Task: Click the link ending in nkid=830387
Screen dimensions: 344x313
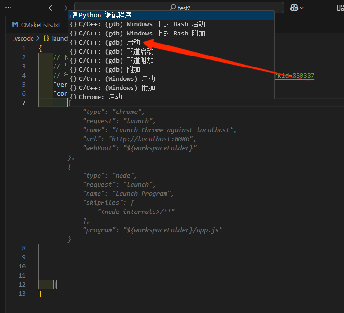Action: (294, 76)
